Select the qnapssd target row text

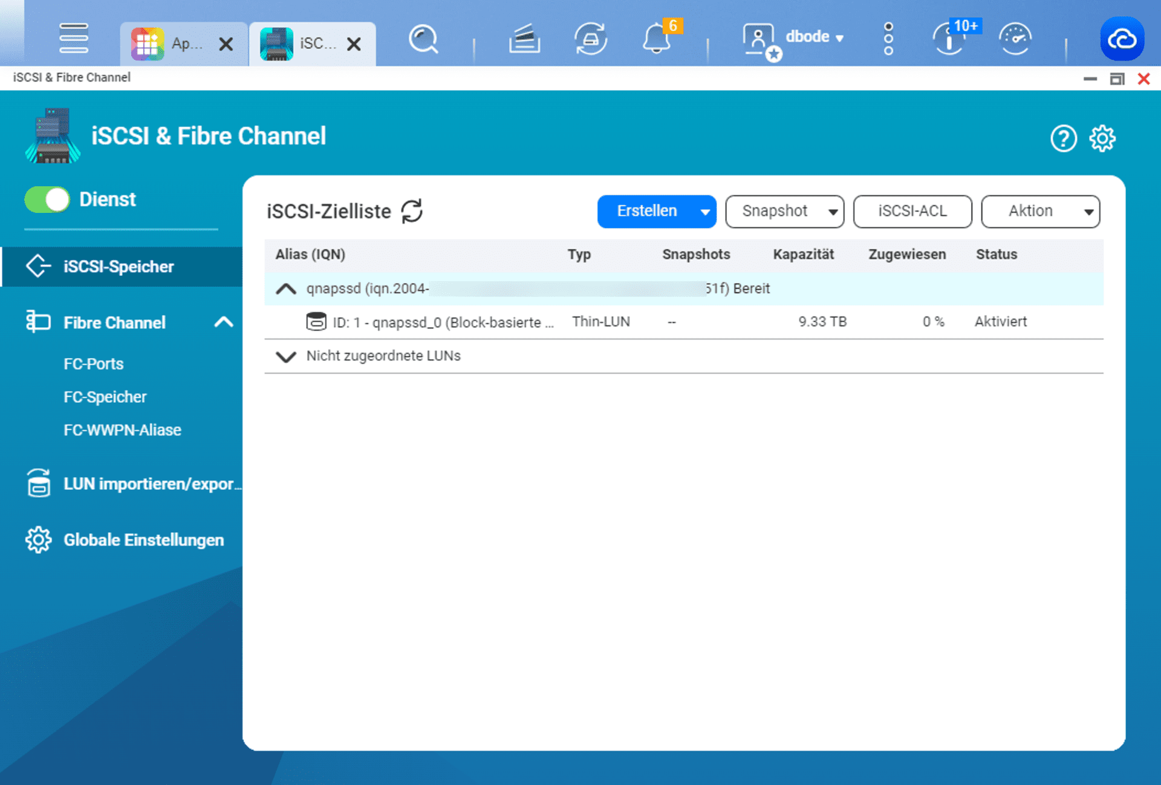pos(538,288)
